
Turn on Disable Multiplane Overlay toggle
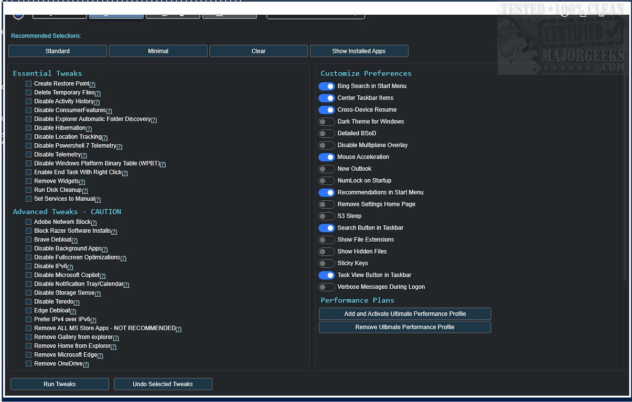327,145
